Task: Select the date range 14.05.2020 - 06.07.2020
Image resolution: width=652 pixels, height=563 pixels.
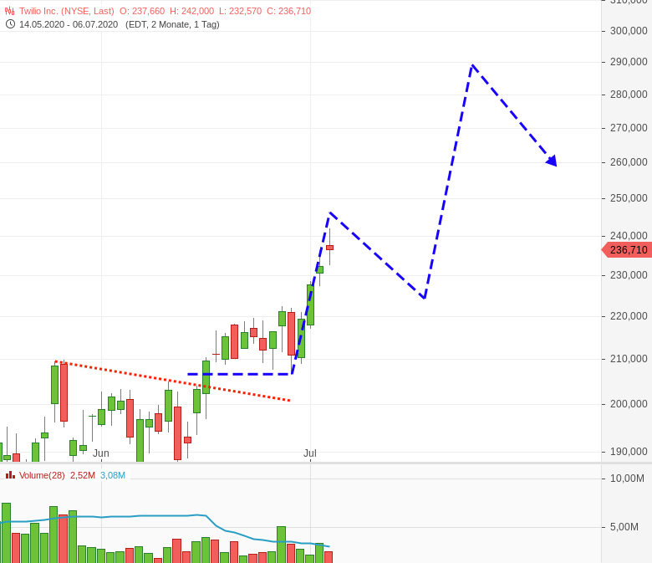Action: (69, 24)
